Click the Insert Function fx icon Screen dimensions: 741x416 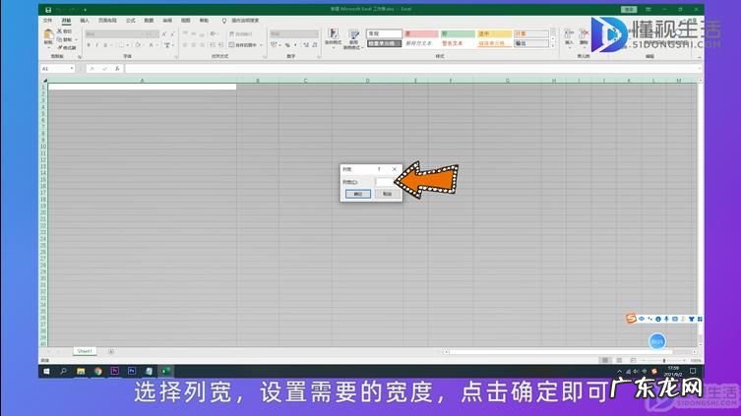coord(117,69)
